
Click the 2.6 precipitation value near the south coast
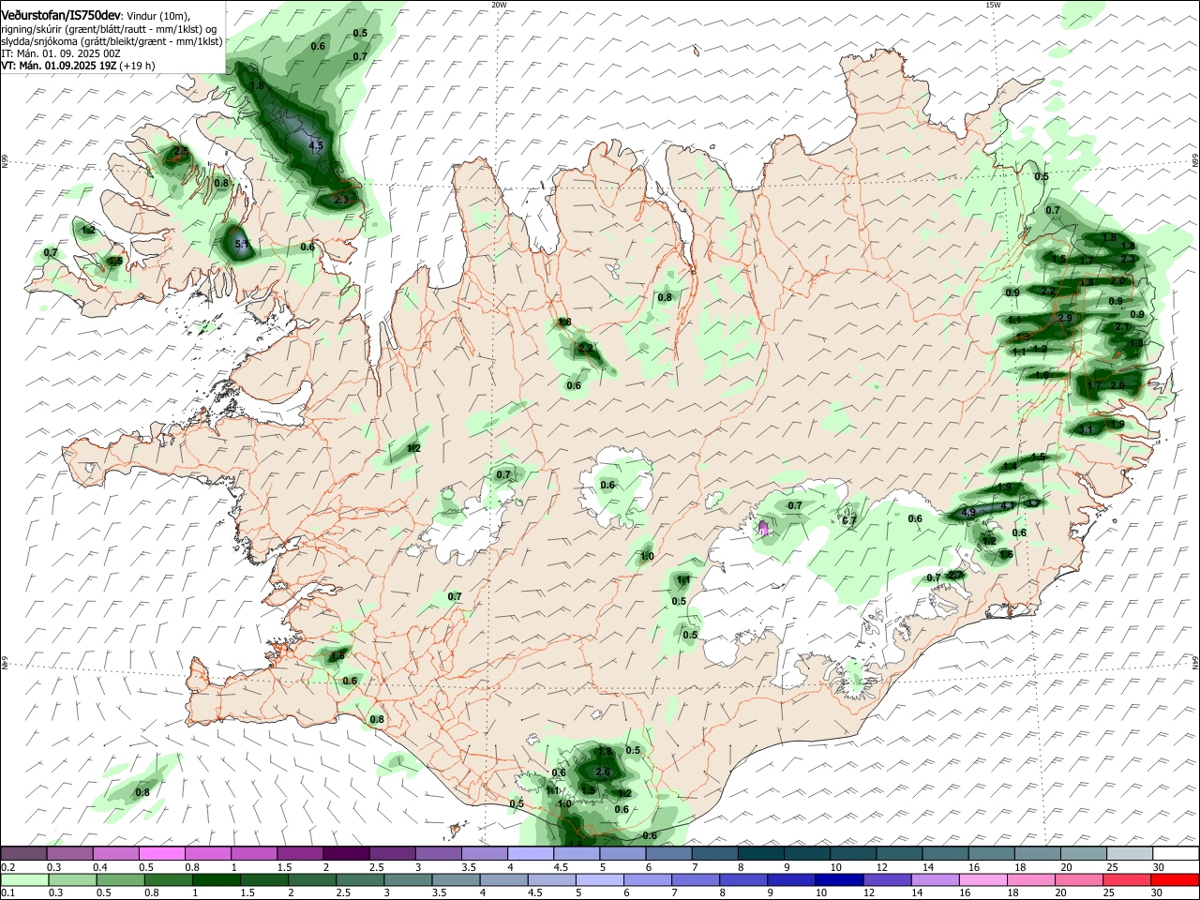pos(603,772)
